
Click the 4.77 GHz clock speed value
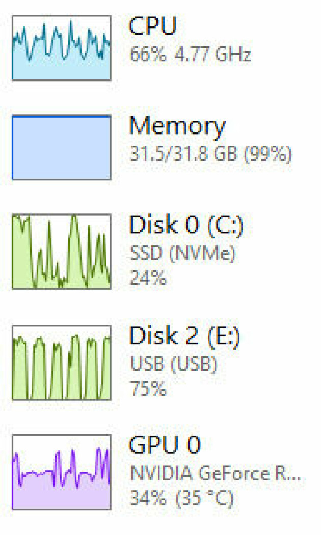[x=212, y=54]
